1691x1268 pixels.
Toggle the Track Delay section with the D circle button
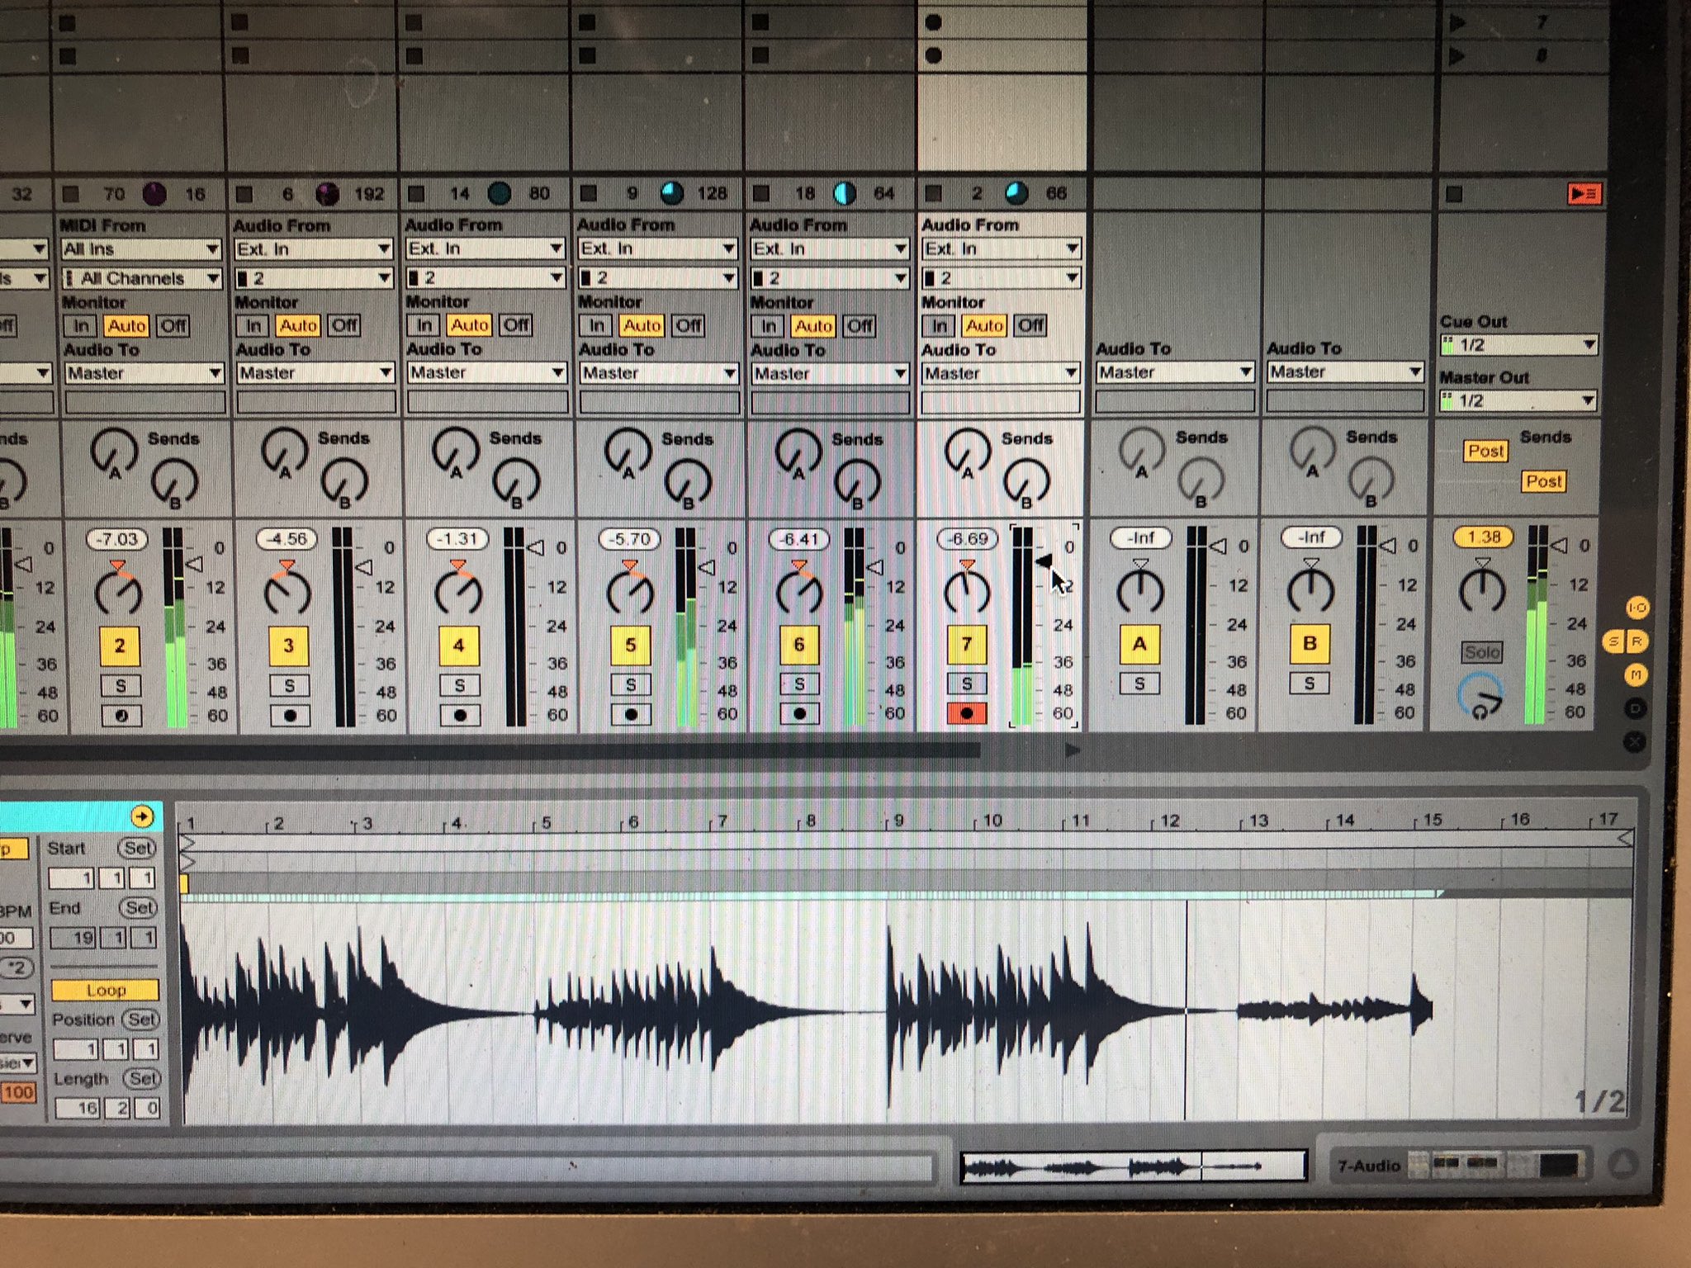(x=1636, y=708)
